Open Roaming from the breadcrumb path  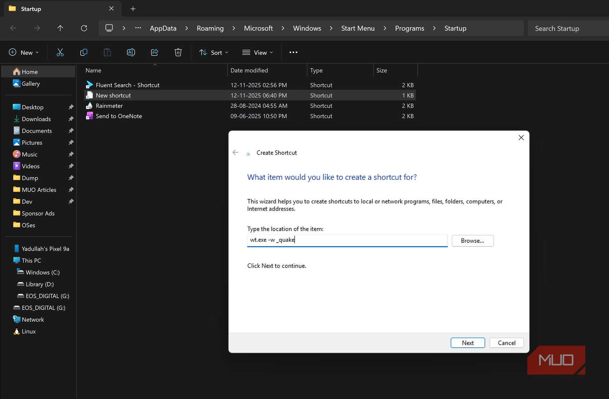[210, 28]
